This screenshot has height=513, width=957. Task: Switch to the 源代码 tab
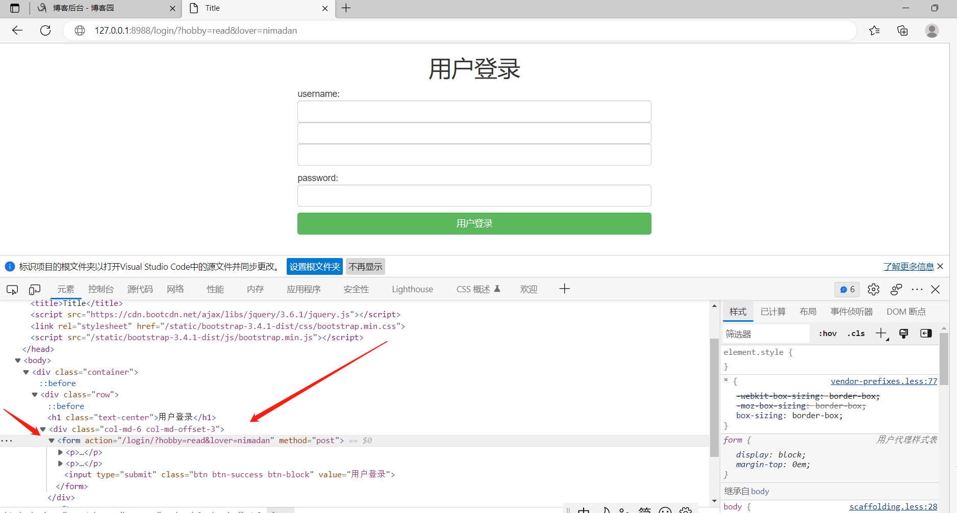[x=140, y=289]
